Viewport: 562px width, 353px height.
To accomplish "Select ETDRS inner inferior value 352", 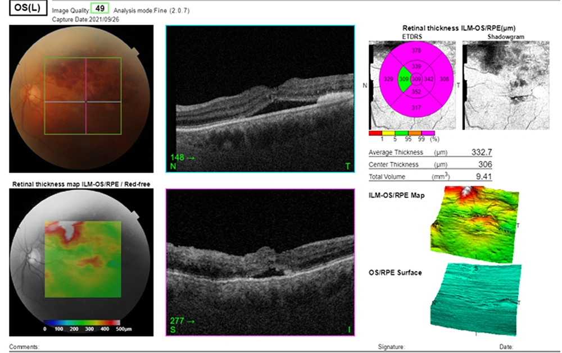I will [416, 91].
